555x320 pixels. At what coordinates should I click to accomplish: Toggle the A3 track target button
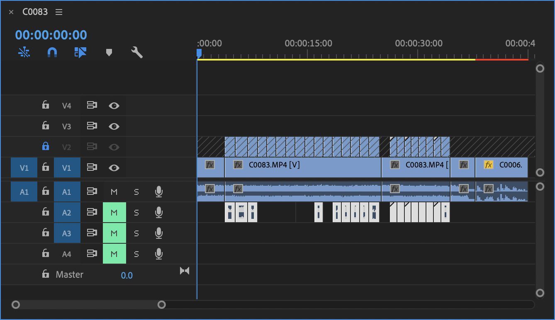click(x=66, y=233)
